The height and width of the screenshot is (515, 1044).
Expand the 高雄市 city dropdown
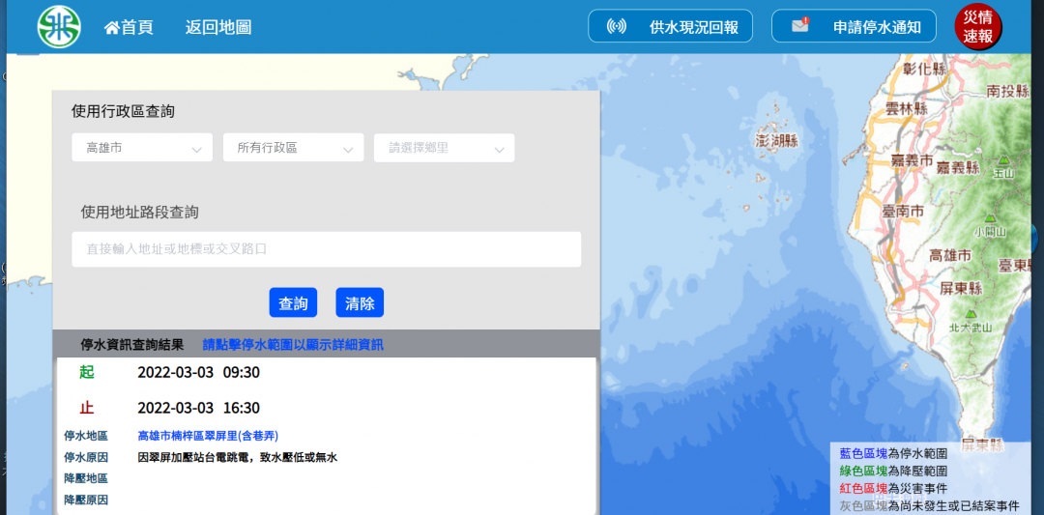142,148
